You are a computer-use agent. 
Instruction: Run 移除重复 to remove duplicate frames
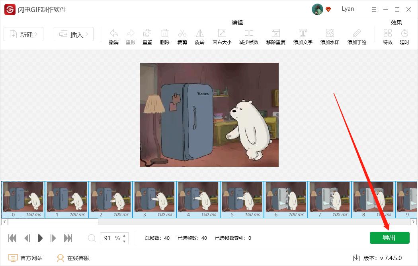pos(276,36)
